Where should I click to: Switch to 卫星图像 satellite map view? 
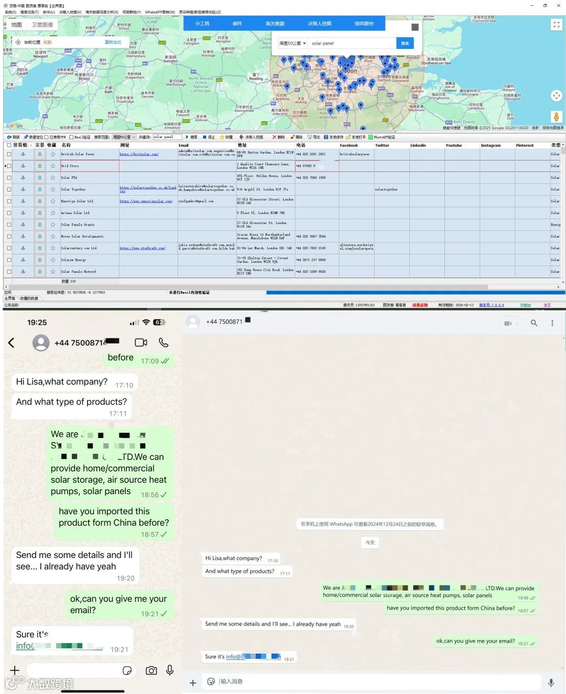click(42, 25)
